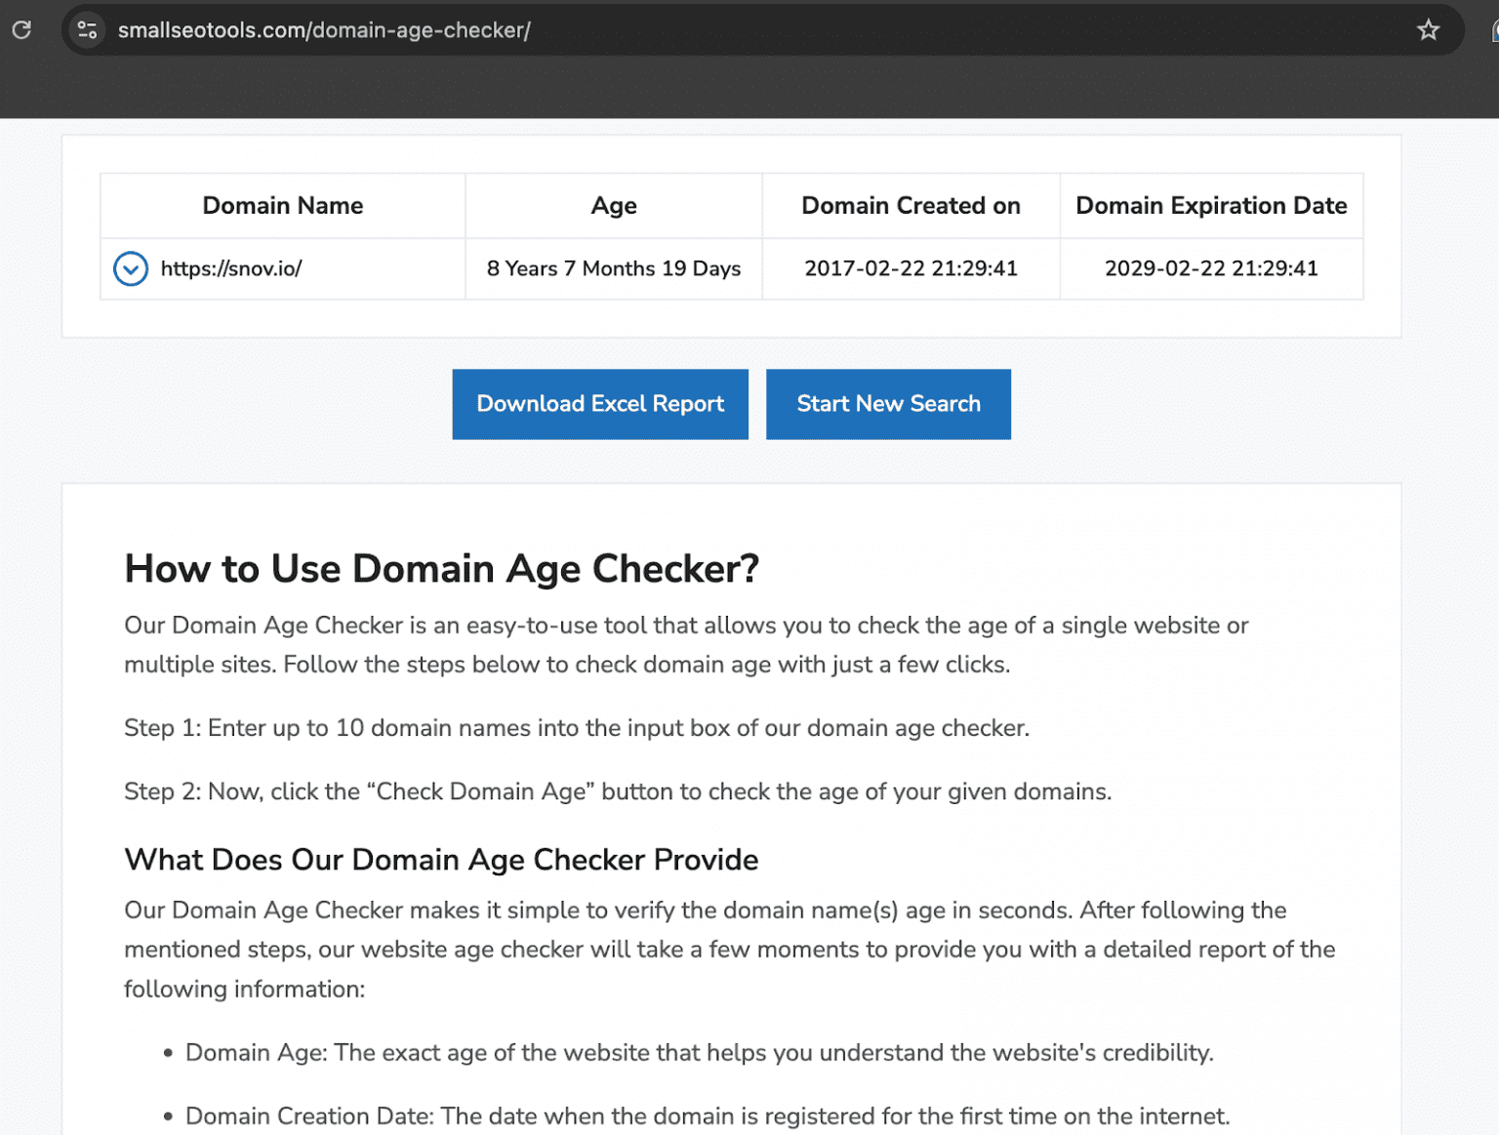This screenshot has width=1499, height=1135.
Task: Select the Domain Expiration Date header
Action: 1210,206
